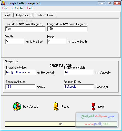122x131 pixels.
Task: Click the 'Latitude of NW point (Degrees)' label
Action: coord(24,24)
